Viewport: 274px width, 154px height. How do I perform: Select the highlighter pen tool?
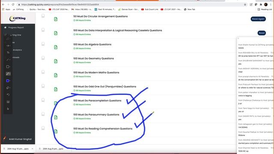coord(8,74)
